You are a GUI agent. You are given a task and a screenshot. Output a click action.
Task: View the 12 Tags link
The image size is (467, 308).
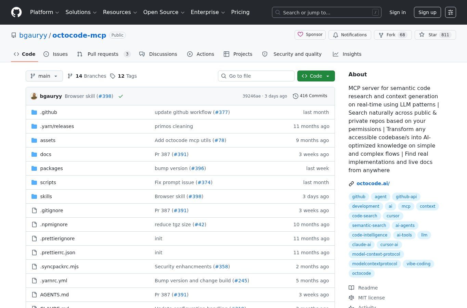click(x=123, y=76)
